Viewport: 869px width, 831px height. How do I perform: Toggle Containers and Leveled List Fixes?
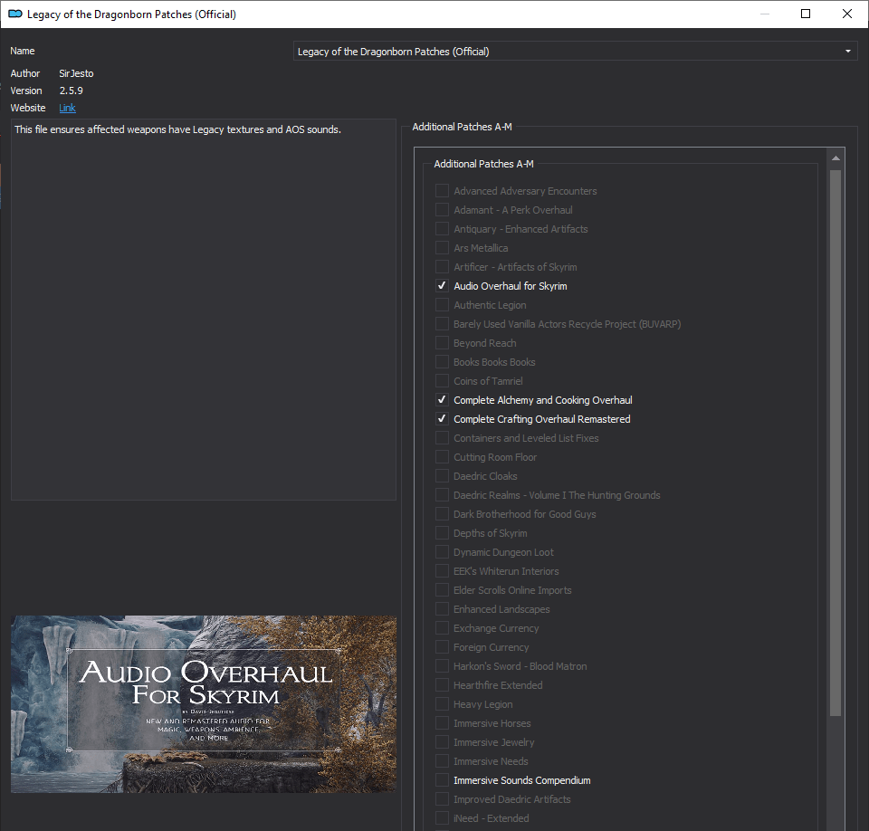(x=442, y=438)
